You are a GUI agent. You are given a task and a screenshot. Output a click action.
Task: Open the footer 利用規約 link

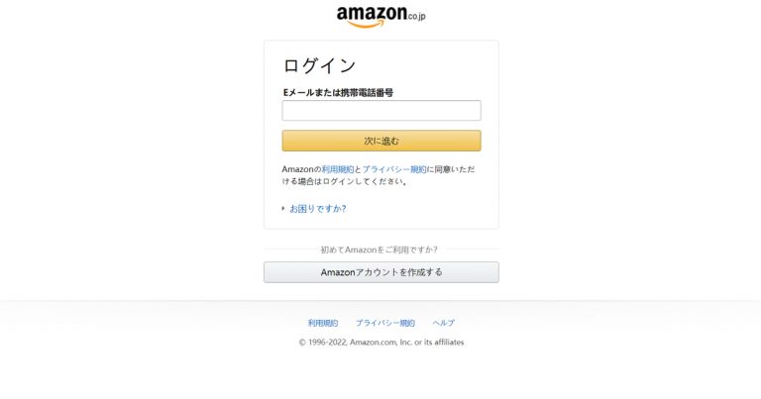click(323, 323)
